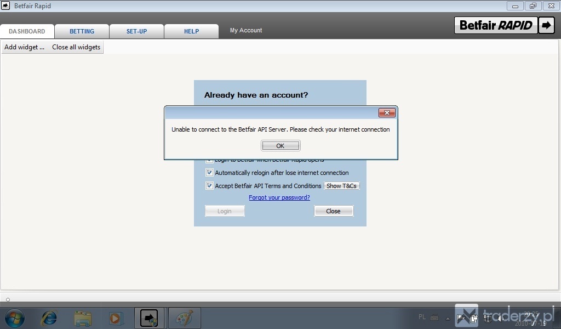Open the DASHBOARD tab
This screenshot has height=329, width=561.
tap(27, 31)
